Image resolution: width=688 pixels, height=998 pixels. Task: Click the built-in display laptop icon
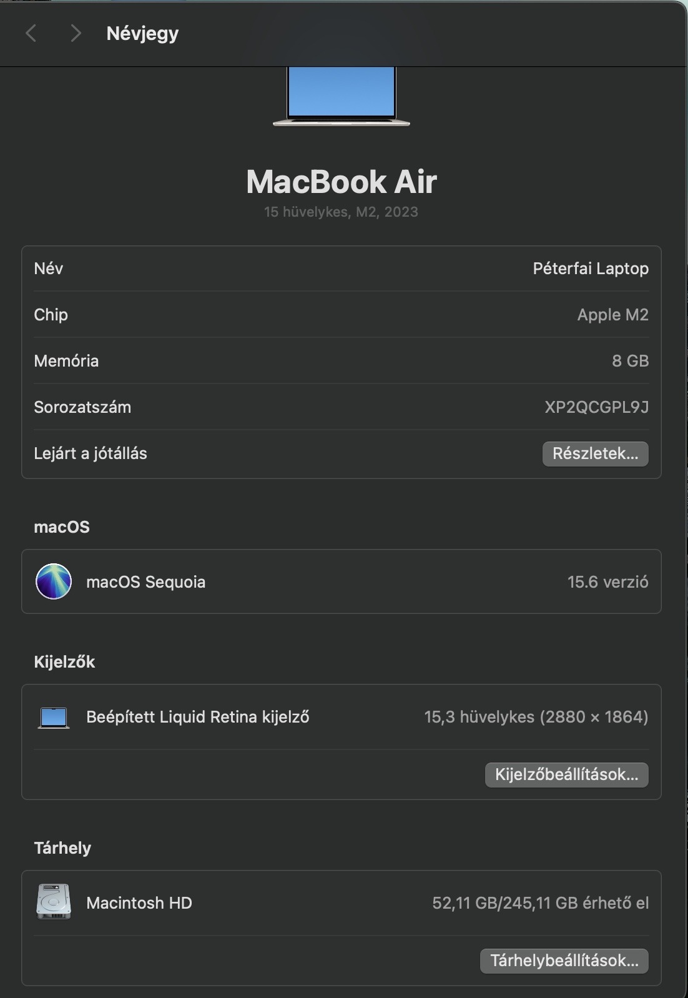54,718
